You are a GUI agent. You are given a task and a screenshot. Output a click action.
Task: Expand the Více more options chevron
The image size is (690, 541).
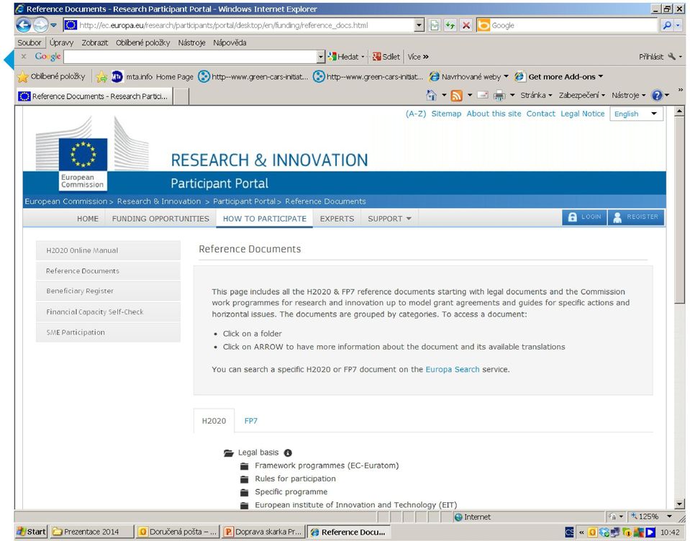click(x=418, y=57)
